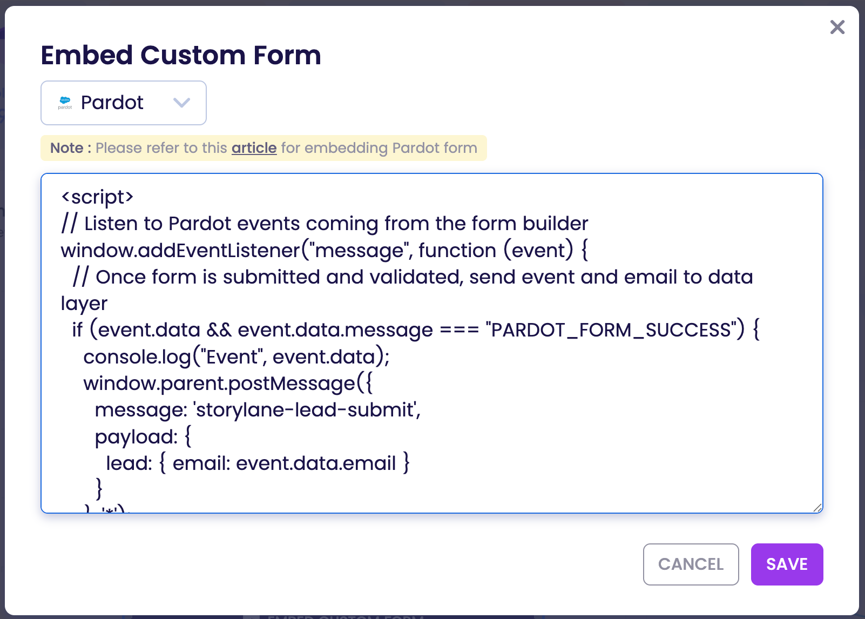Place cursor on the <script> tag line
Image resolution: width=865 pixels, height=619 pixels.
(x=97, y=197)
